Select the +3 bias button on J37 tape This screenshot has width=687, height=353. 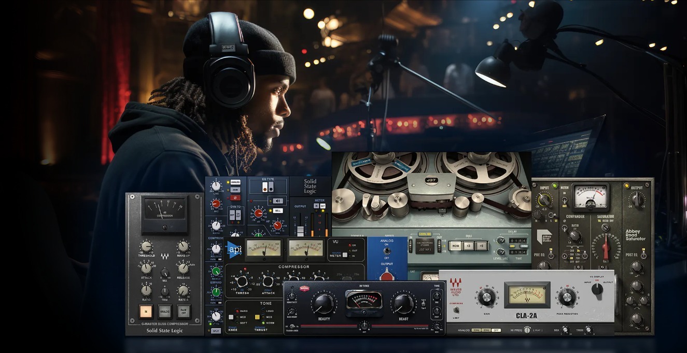click(469, 246)
